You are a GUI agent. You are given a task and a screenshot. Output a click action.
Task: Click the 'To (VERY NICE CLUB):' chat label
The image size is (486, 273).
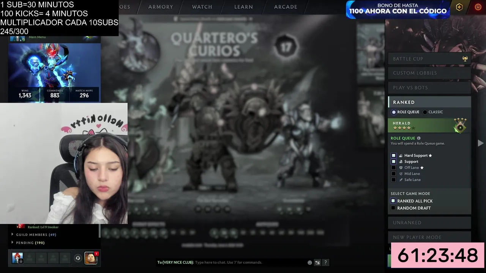pos(175,262)
